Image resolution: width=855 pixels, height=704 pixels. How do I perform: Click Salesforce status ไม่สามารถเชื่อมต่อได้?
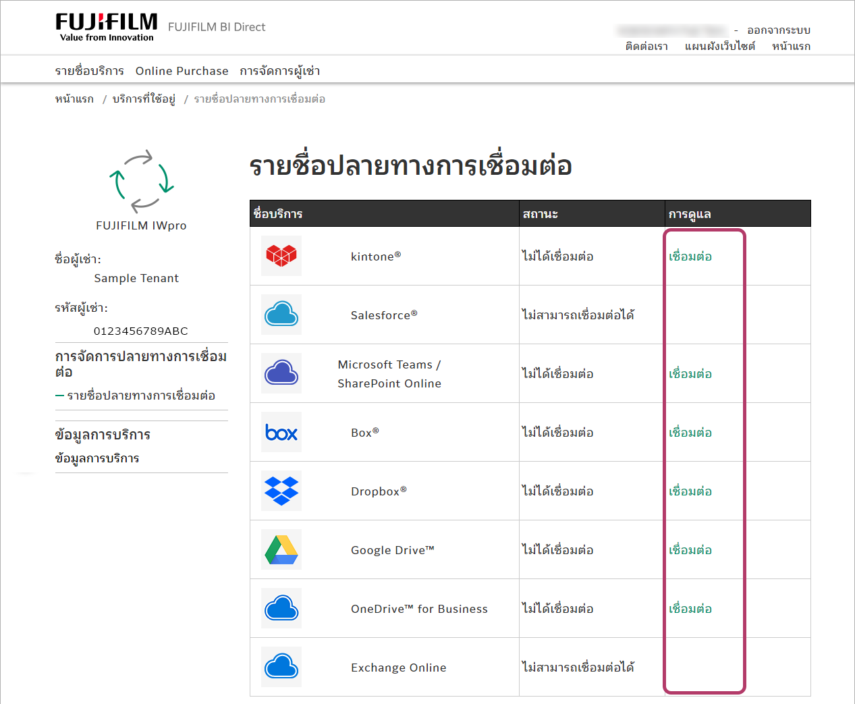(578, 315)
